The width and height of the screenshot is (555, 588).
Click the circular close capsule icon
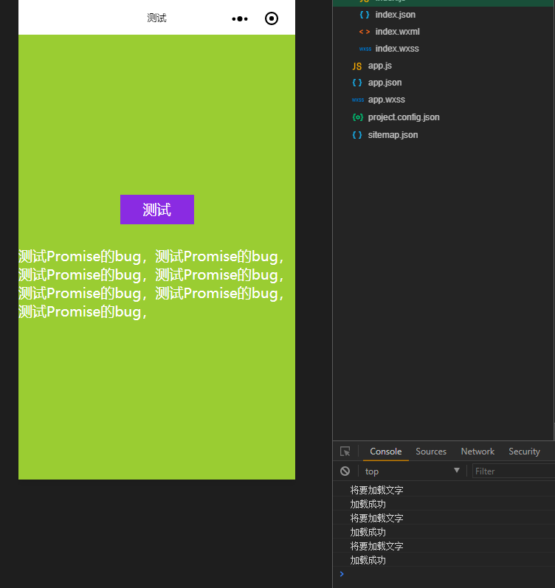tap(272, 18)
